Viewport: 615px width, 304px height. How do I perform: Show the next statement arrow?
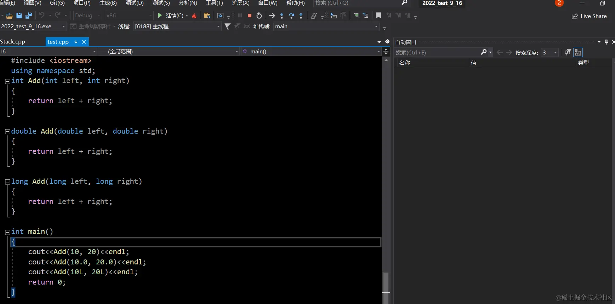[x=272, y=16]
